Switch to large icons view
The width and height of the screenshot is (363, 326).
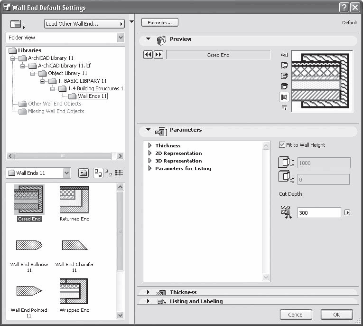pos(98,173)
